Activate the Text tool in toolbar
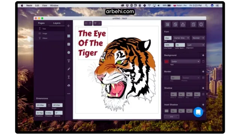The image size is (240, 135). [69, 77]
